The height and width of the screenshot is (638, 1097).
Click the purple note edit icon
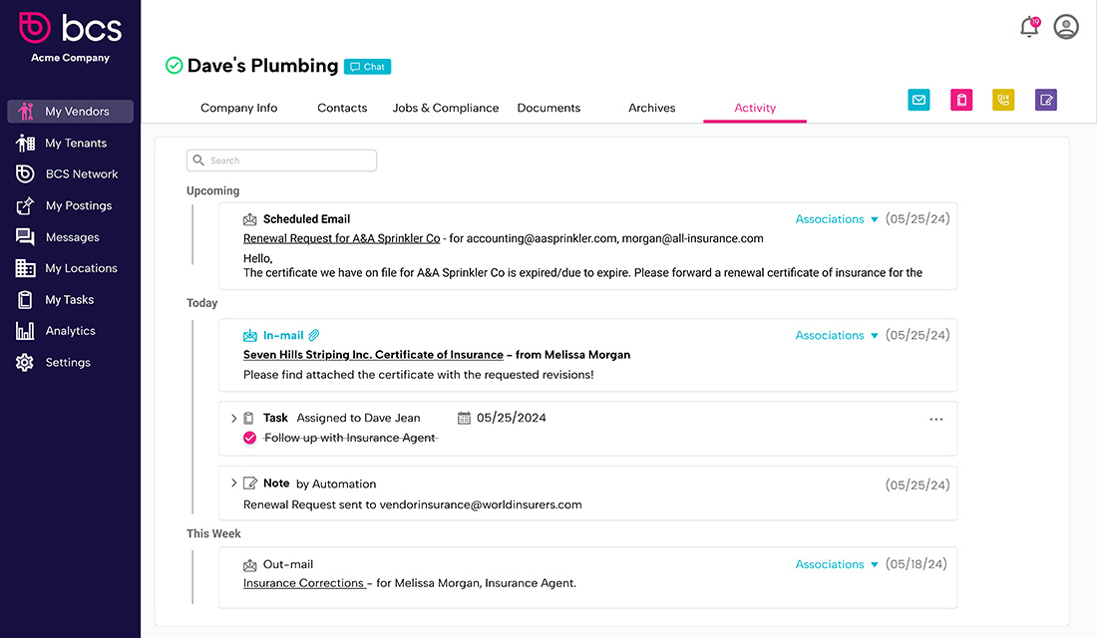point(1046,100)
